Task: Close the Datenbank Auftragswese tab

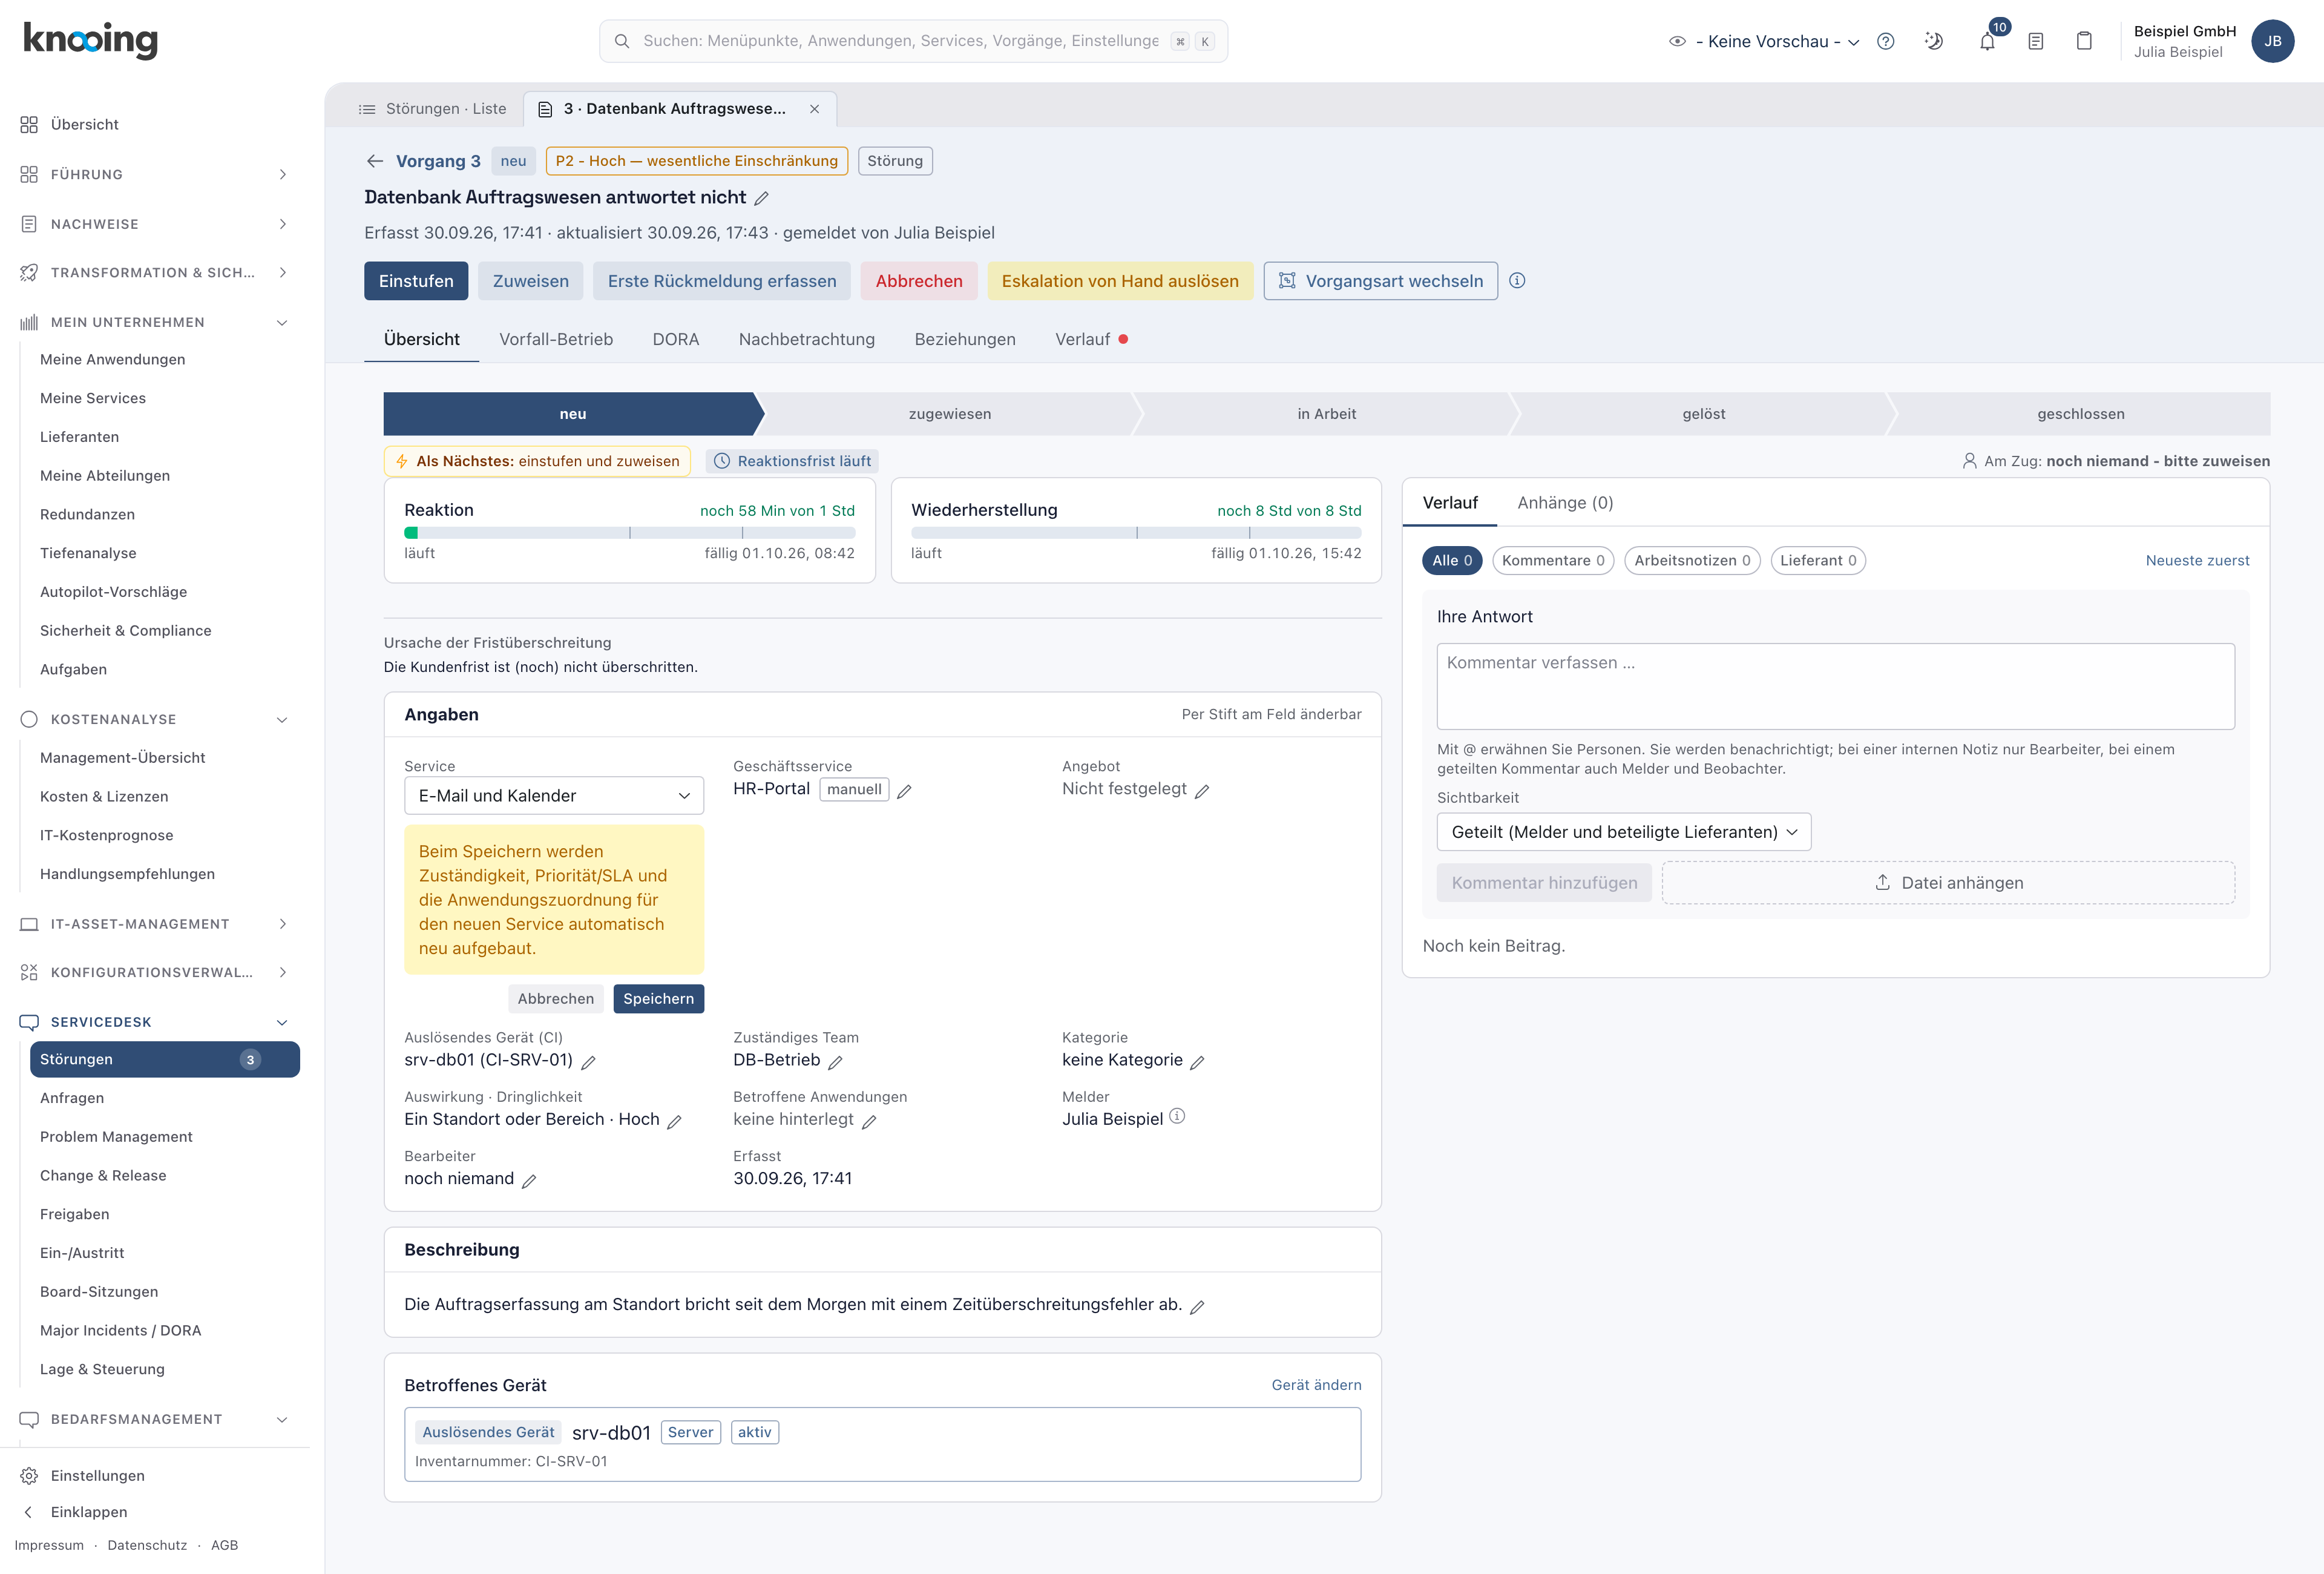Action: (x=815, y=109)
